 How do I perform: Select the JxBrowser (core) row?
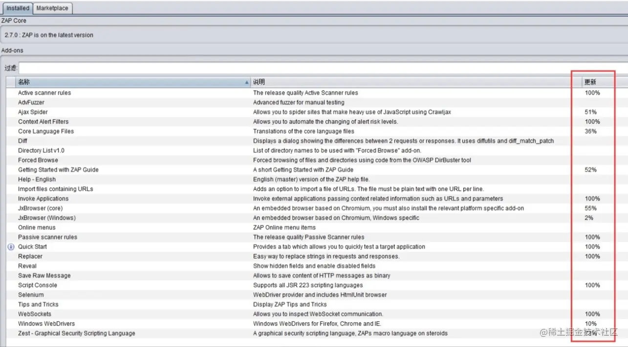[317, 208]
